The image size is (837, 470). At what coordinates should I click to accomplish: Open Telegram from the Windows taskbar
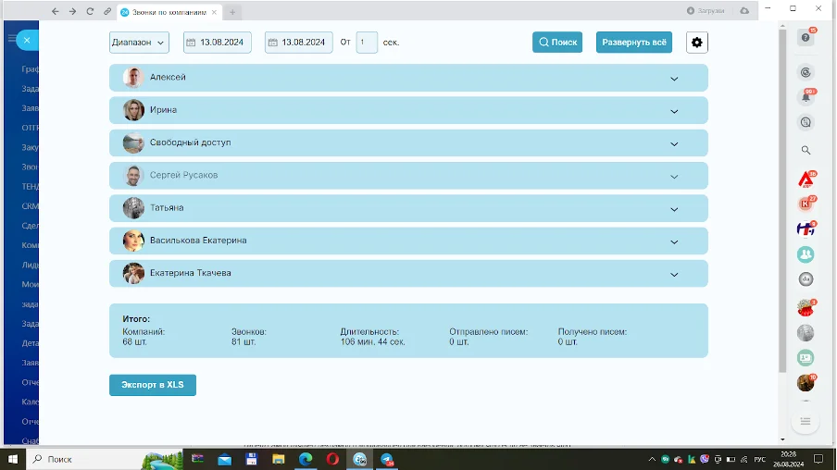[387, 459]
